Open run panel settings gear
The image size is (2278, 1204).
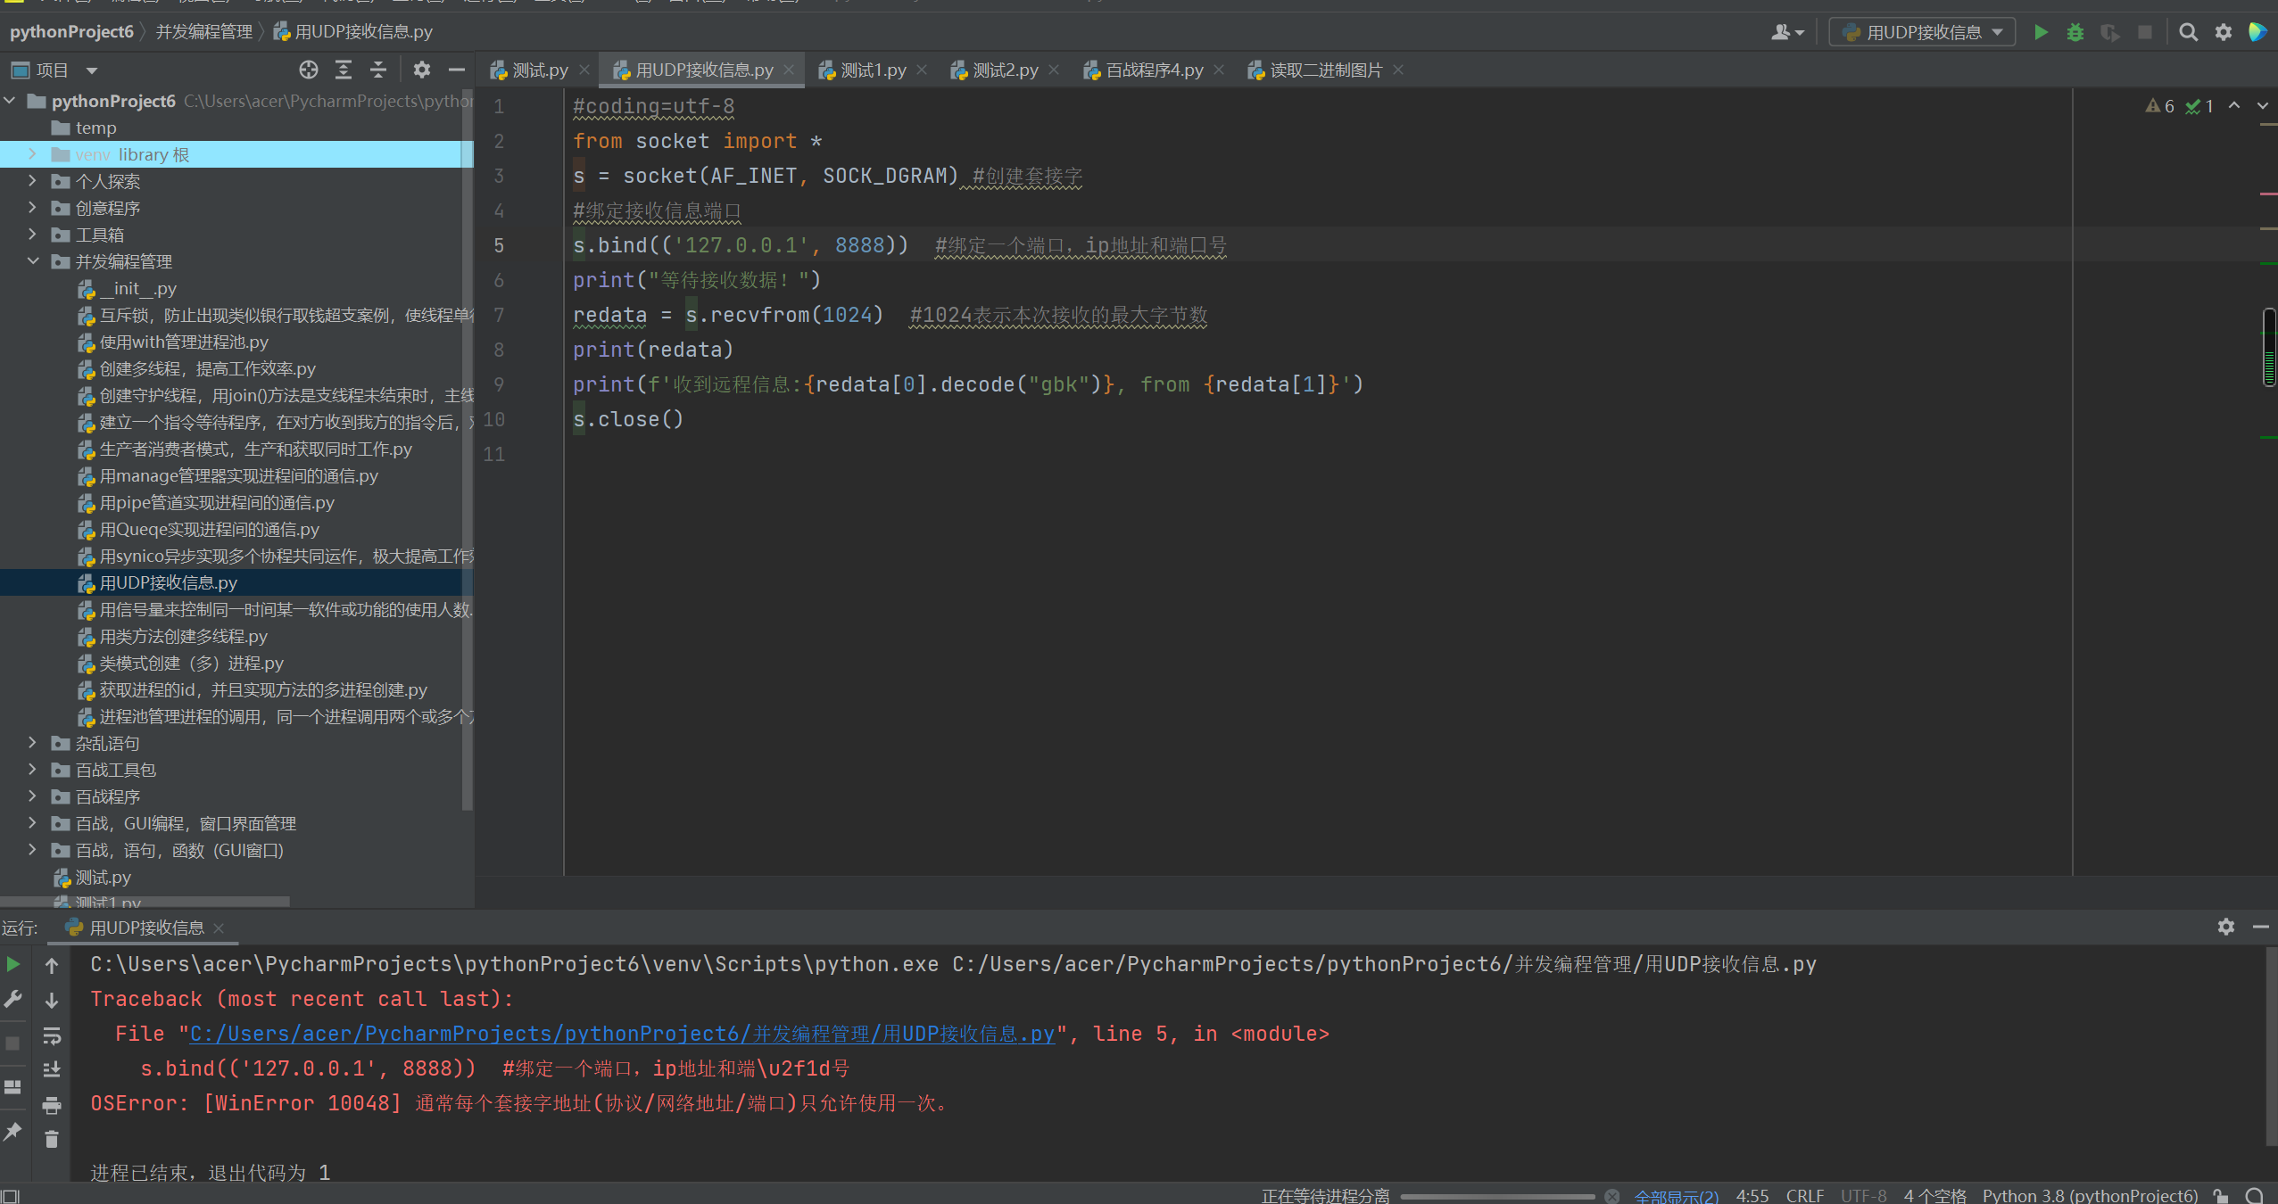click(x=2226, y=927)
